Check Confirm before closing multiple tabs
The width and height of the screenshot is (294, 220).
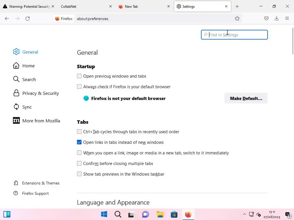click(x=79, y=163)
